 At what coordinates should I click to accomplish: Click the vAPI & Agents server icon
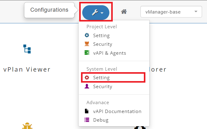coord(87,53)
